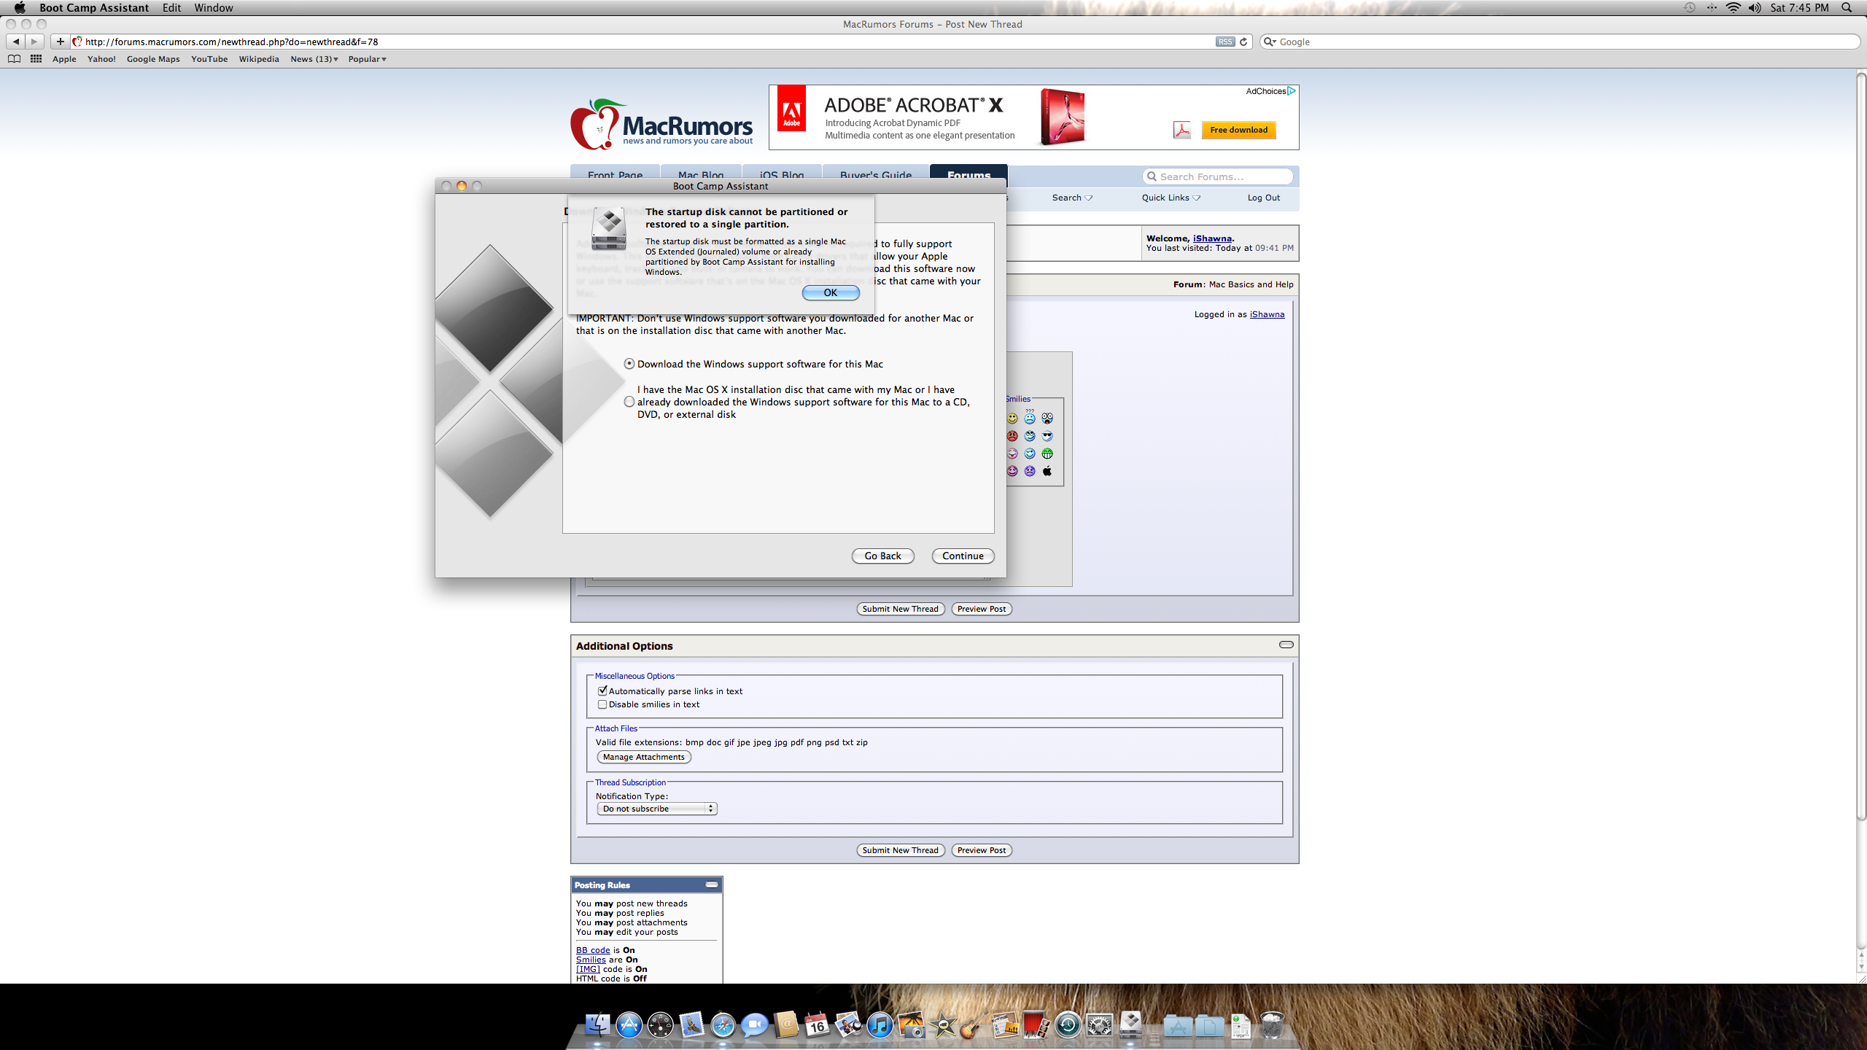
Task: Click the Safari Google search field
Action: [1561, 42]
